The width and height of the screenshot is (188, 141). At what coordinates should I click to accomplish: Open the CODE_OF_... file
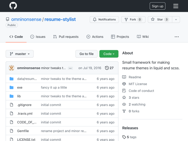point(27,122)
